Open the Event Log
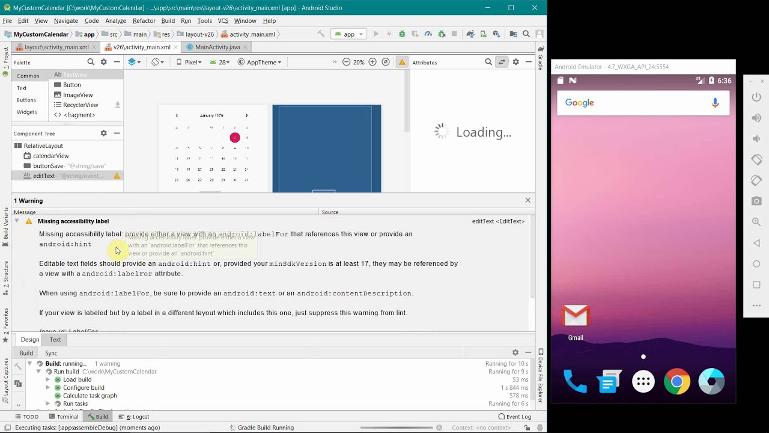 click(x=514, y=417)
